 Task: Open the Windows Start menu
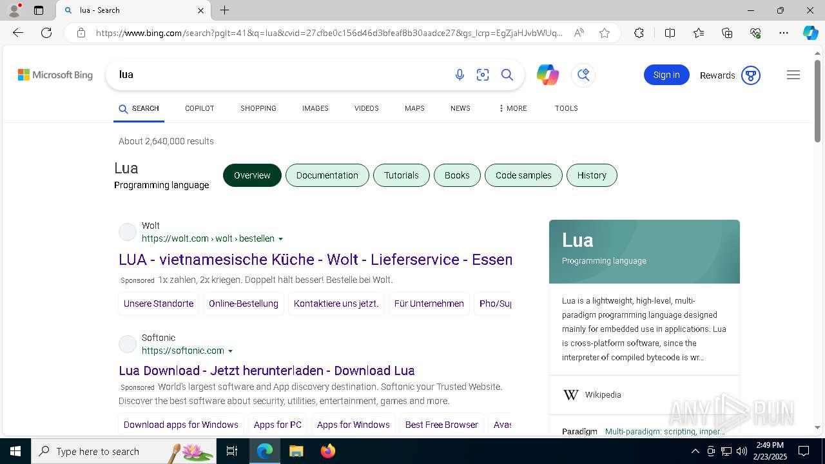15,451
